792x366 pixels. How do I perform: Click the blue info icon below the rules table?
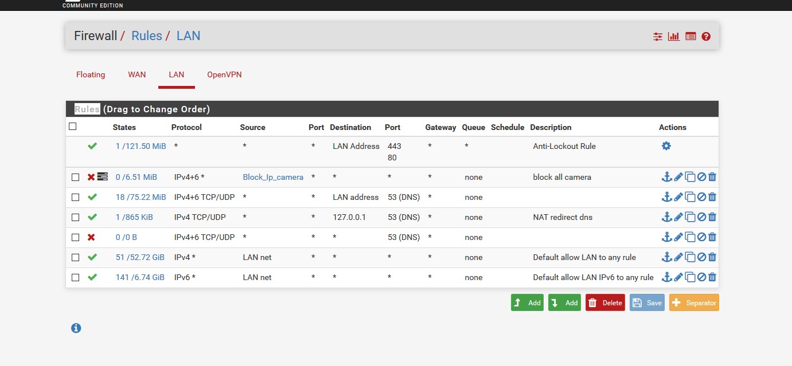(x=76, y=328)
